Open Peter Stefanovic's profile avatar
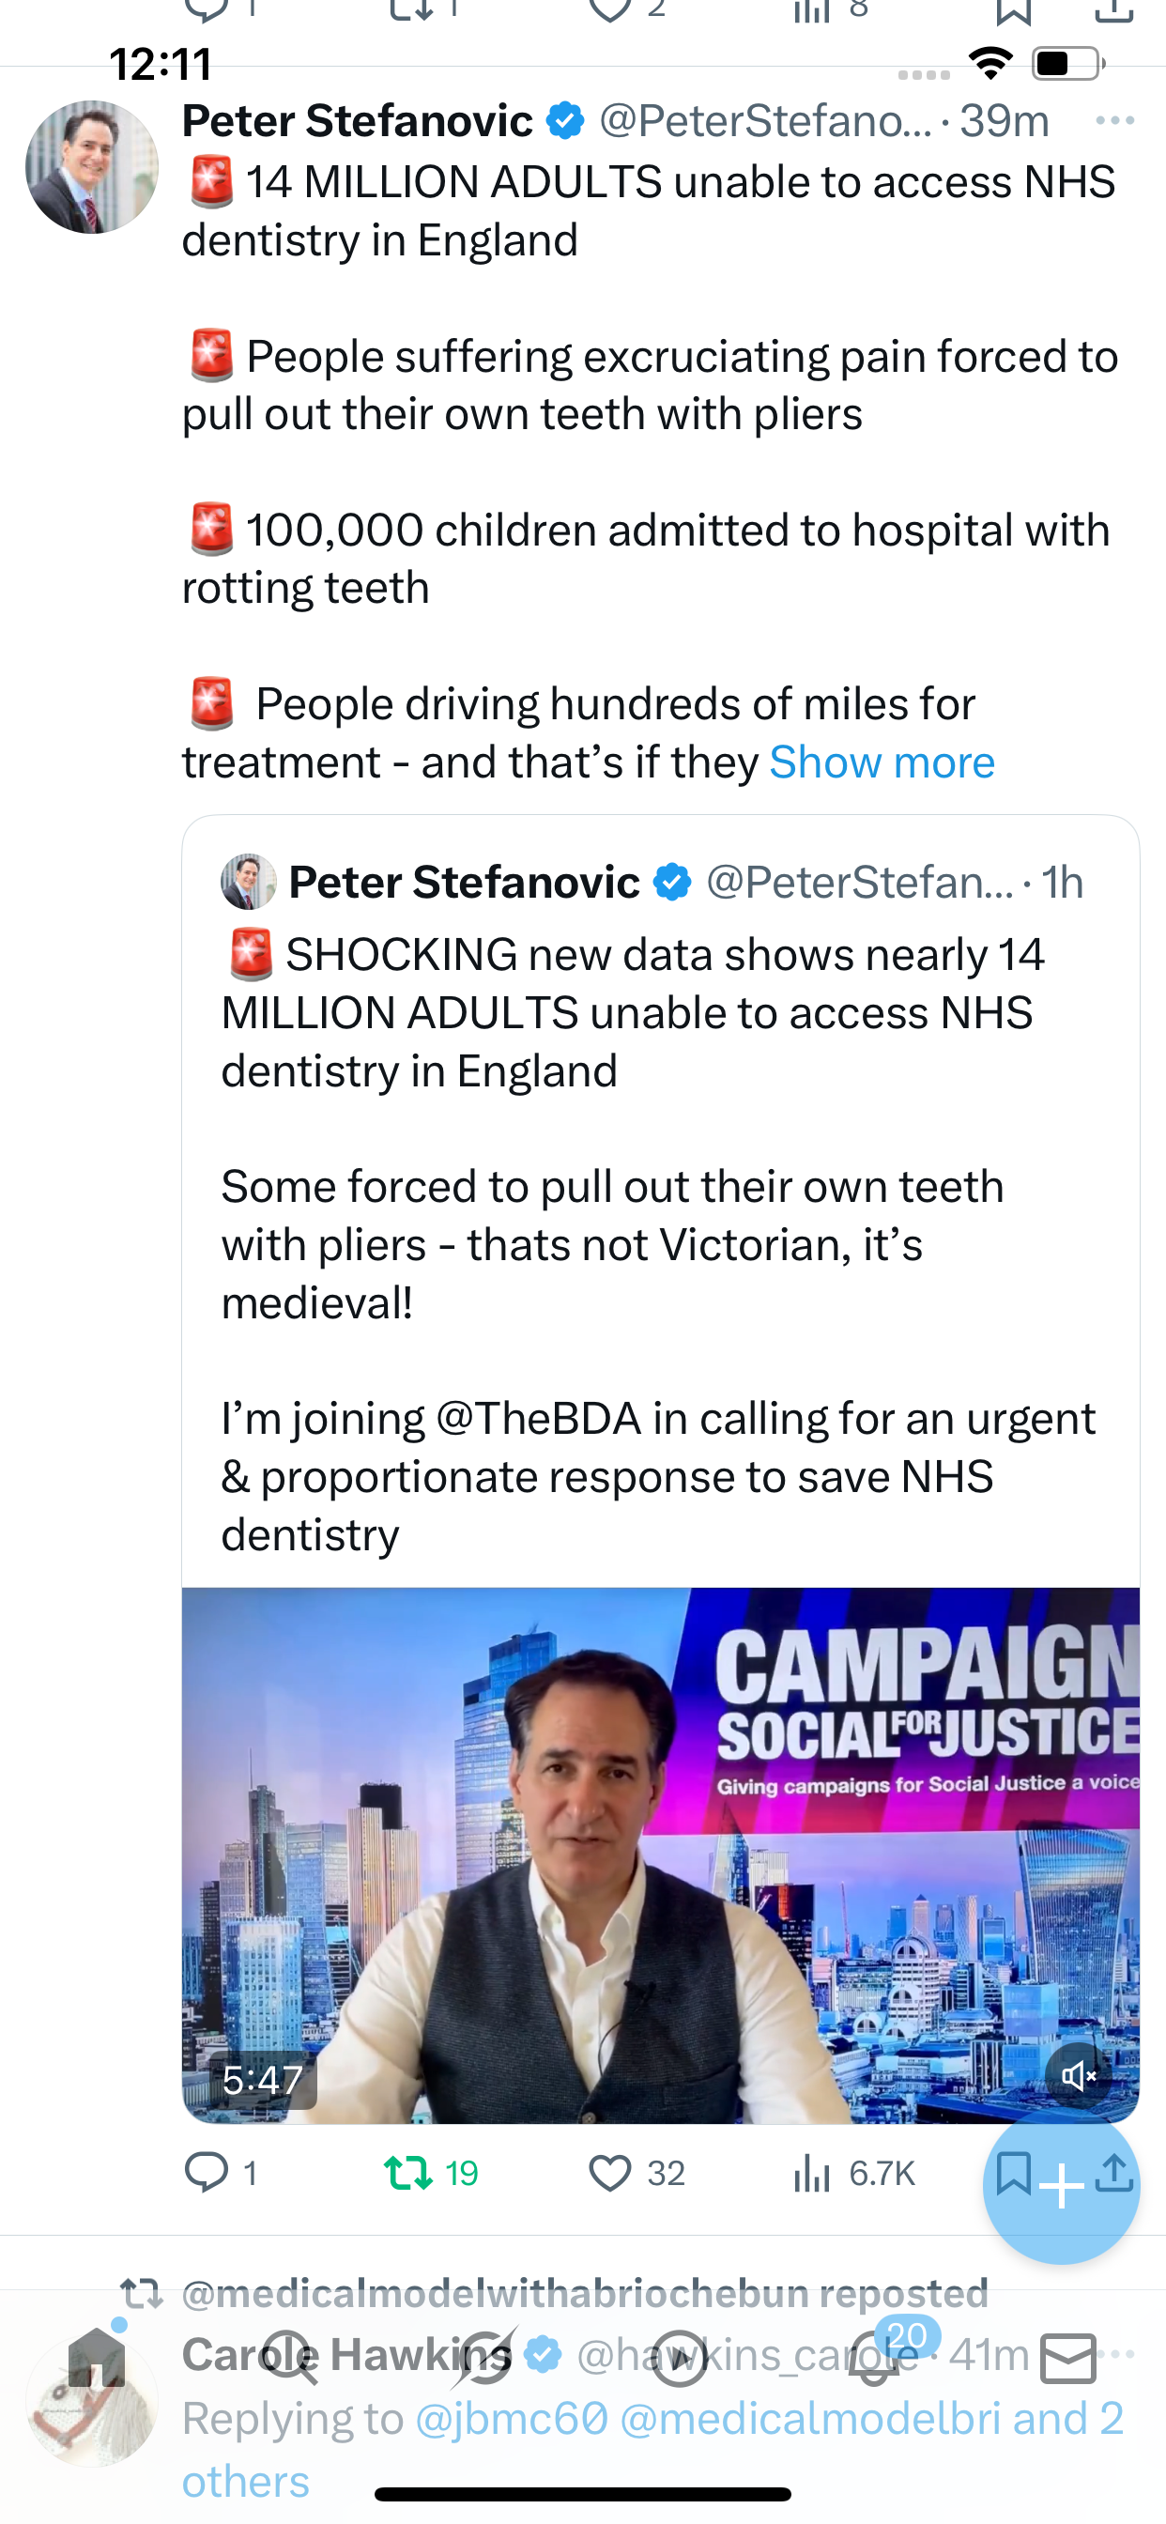This screenshot has height=2524, width=1166. coord(91,166)
